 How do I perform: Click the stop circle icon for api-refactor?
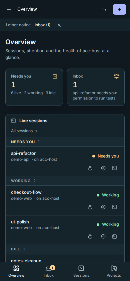103,168
